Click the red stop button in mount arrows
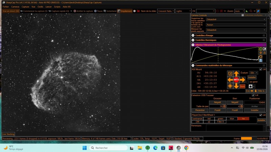The height and width of the screenshot is (152, 271). click(236, 80)
